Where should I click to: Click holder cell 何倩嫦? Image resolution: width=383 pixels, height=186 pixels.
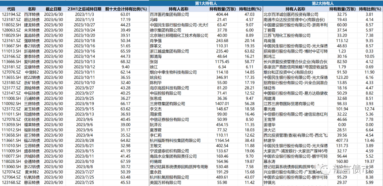[156, 162]
